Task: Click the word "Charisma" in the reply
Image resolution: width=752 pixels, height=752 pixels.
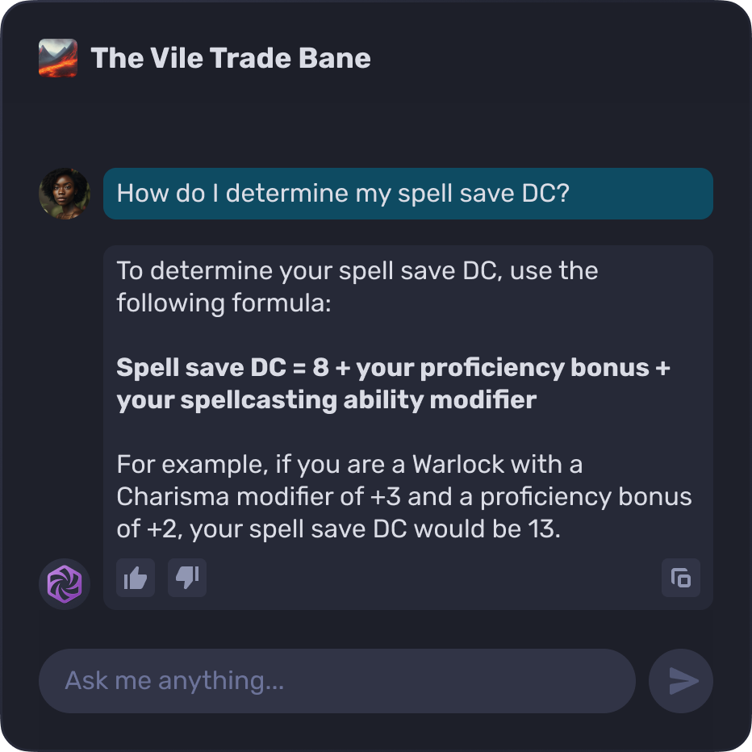Action: coord(173,497)
